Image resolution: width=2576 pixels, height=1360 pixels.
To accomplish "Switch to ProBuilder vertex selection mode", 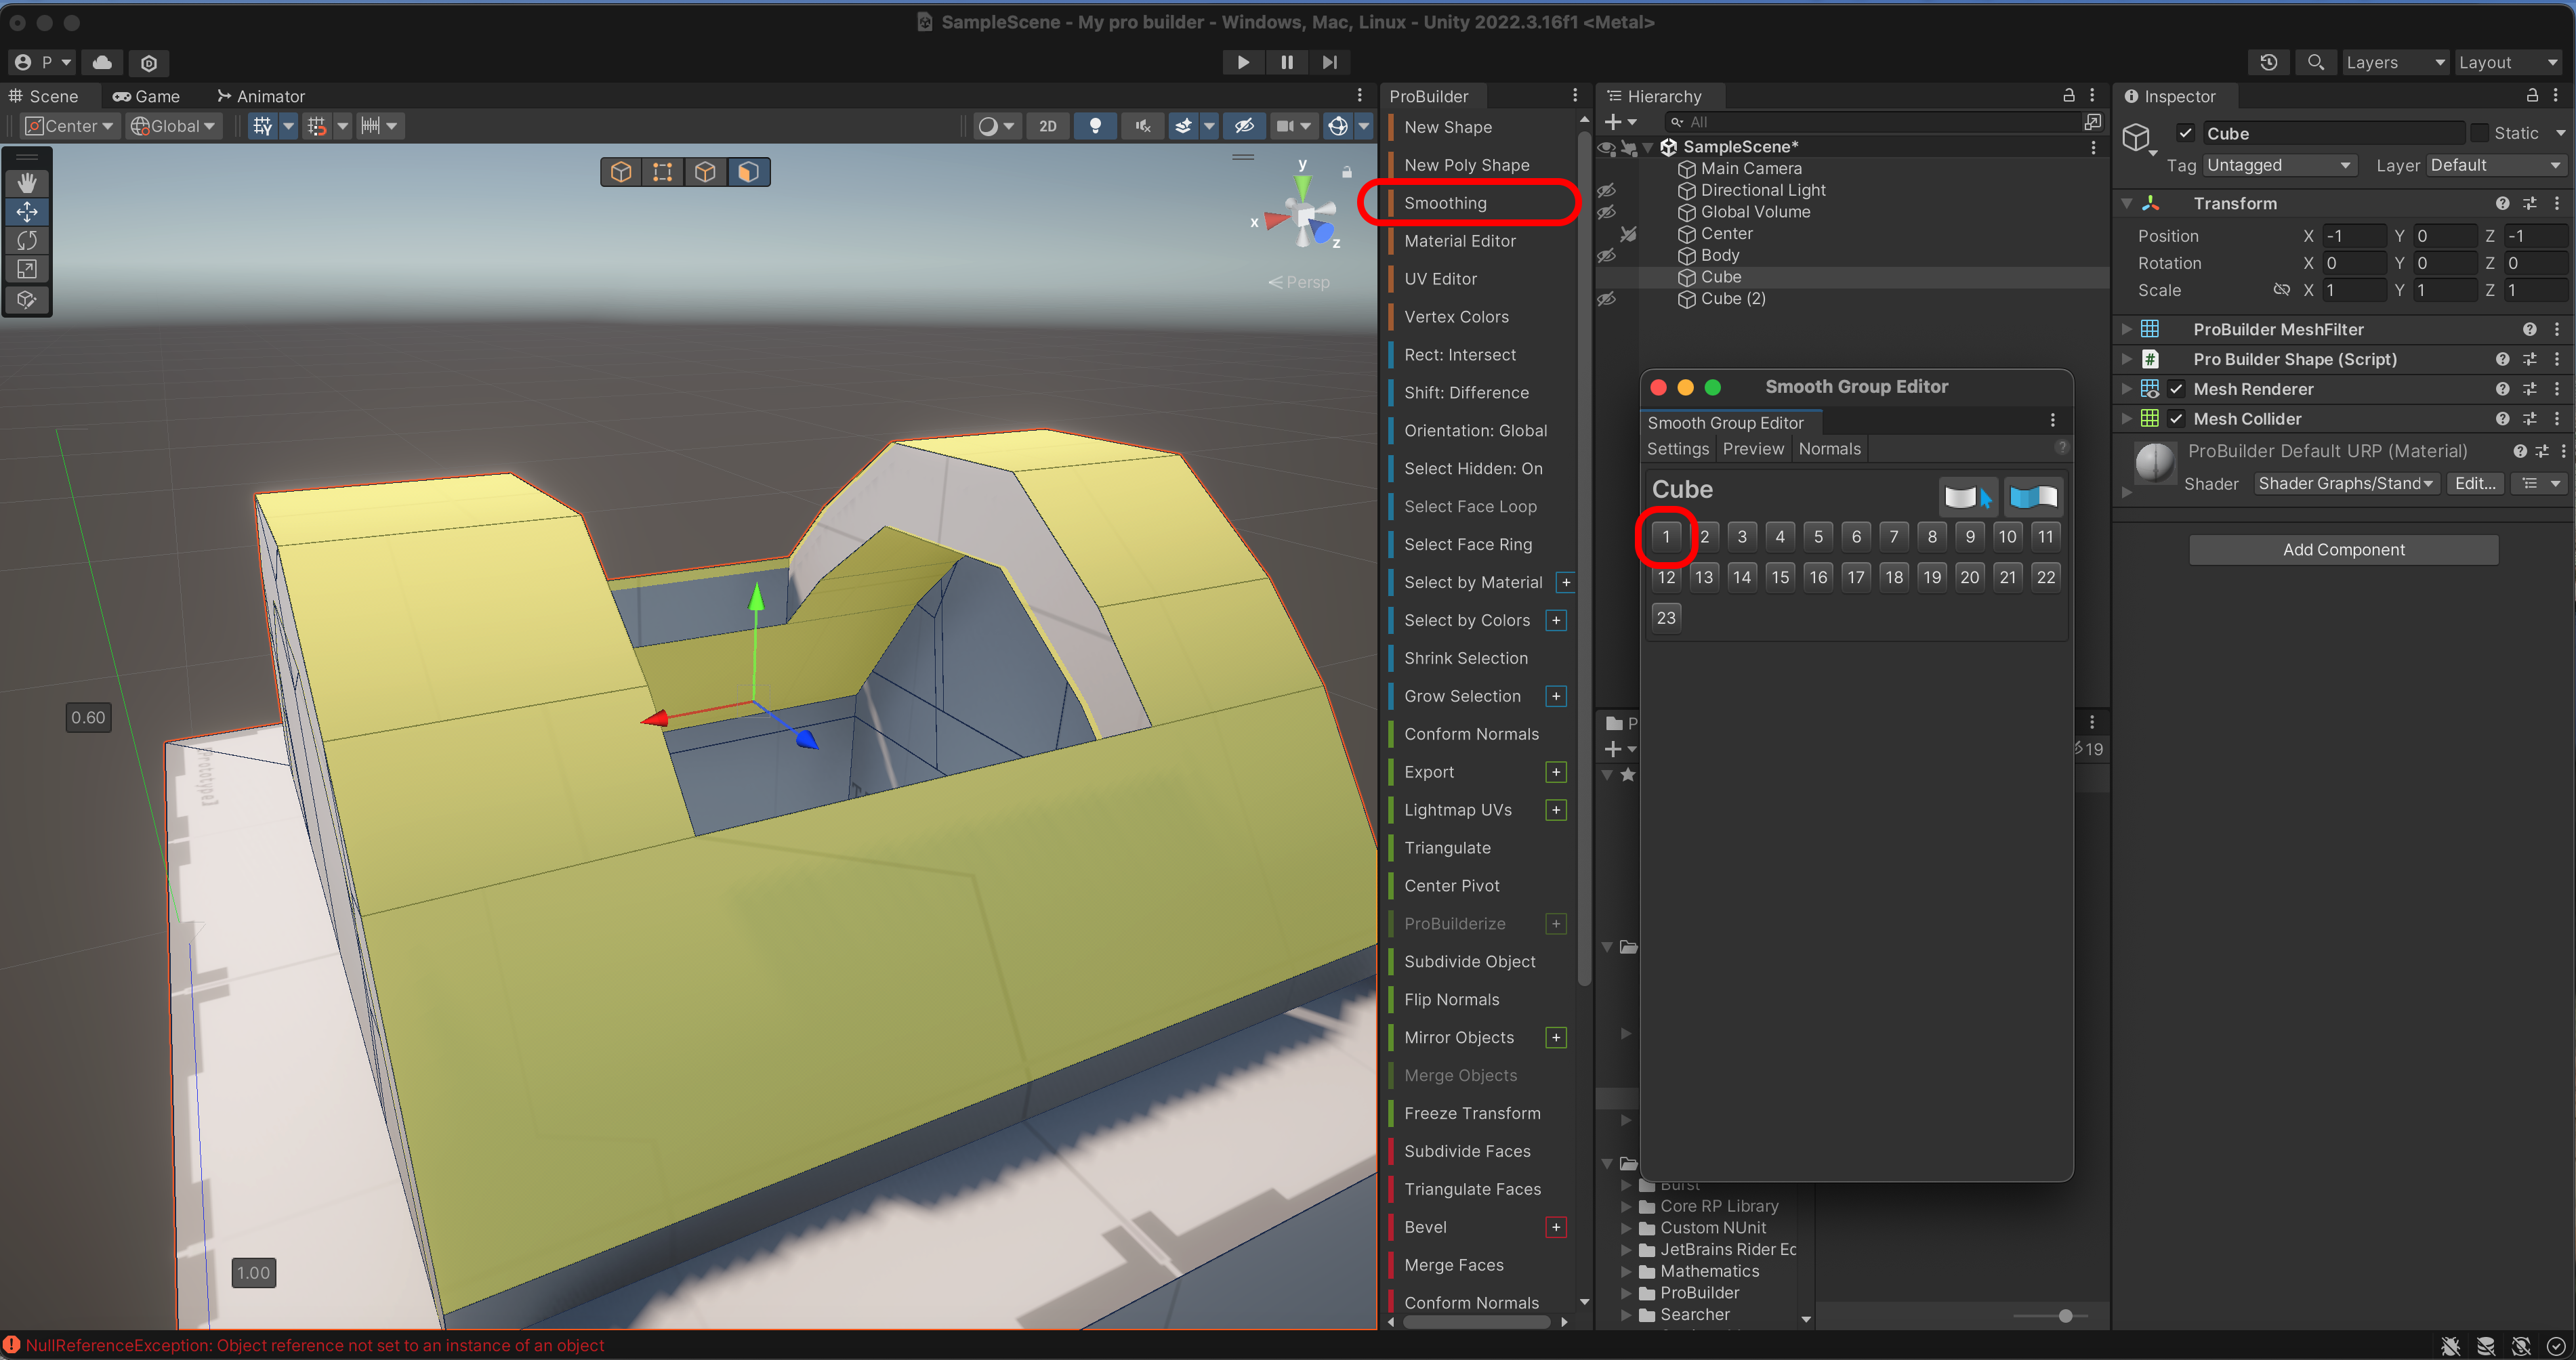I will pyautogui.click(x=663, y=172).
